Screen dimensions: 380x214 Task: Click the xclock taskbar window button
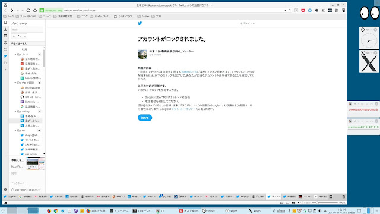coord(208,211)
